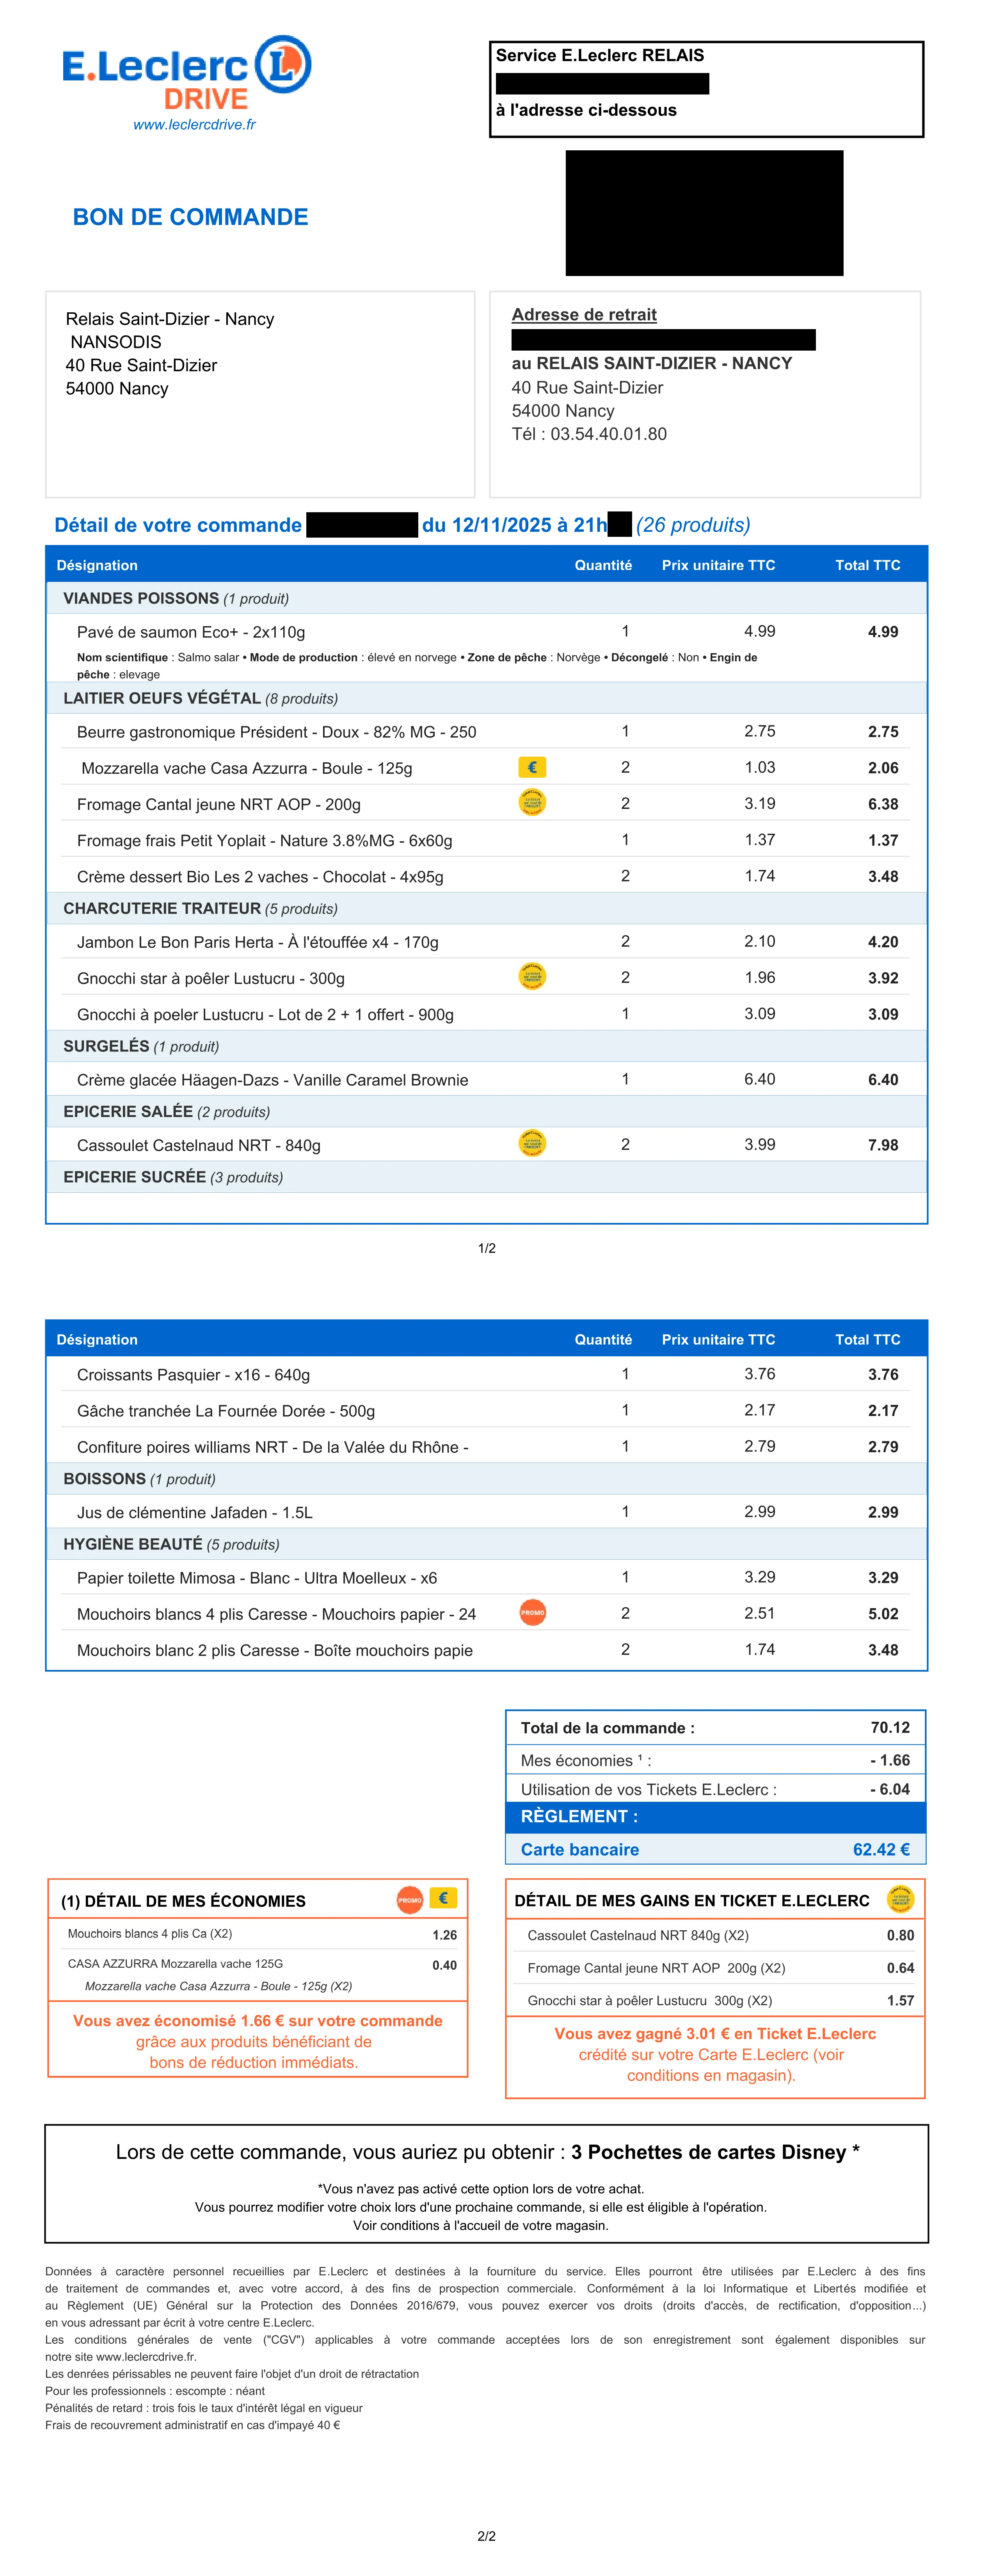Select 'Jus de clémentine Jafaden - 1.5L' product name
The image size is (995, 2576).
[195, 1513]
